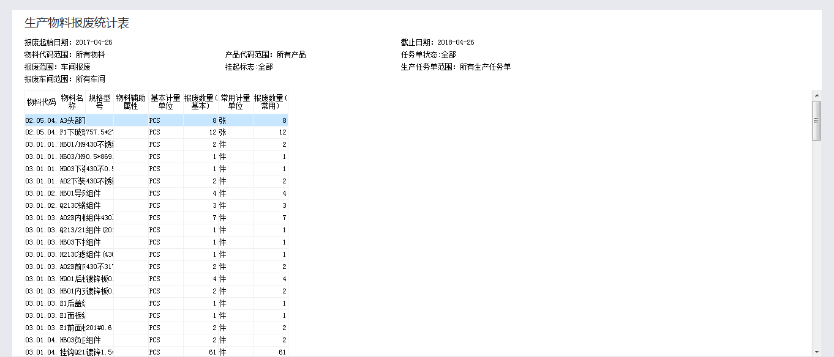Select the H603/H9 material name cell
Viewport: 834px width, 357px height.
click(72, 156)
